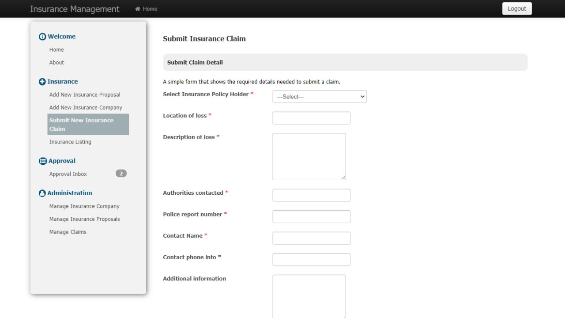Go to Add New Insurance Company

coord(86,107)
